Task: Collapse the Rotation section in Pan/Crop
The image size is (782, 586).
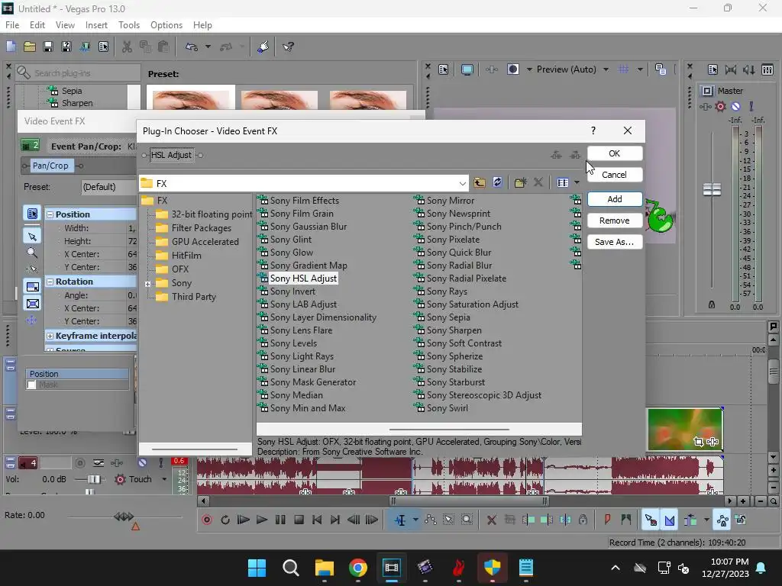Action: click(x=50, y=282)
